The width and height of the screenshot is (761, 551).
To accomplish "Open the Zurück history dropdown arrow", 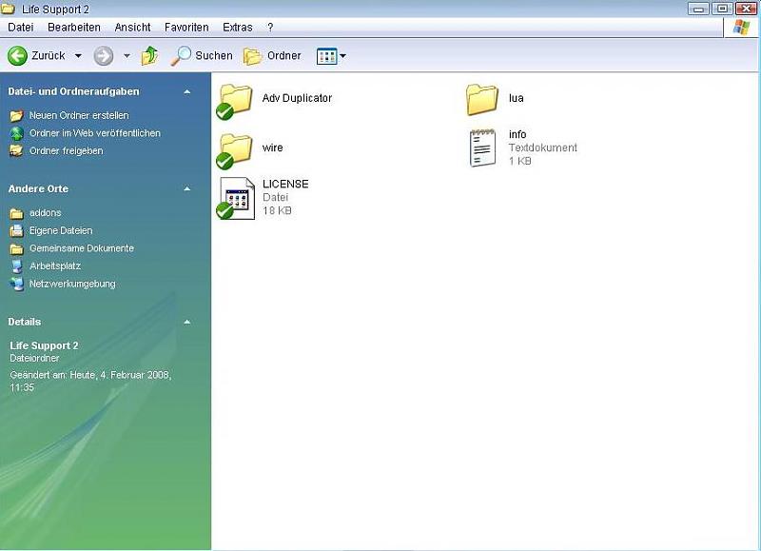I will tap(78, 56).
